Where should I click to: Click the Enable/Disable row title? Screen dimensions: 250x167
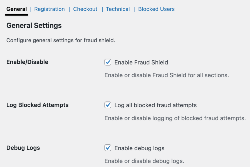[x=27, y=62]
